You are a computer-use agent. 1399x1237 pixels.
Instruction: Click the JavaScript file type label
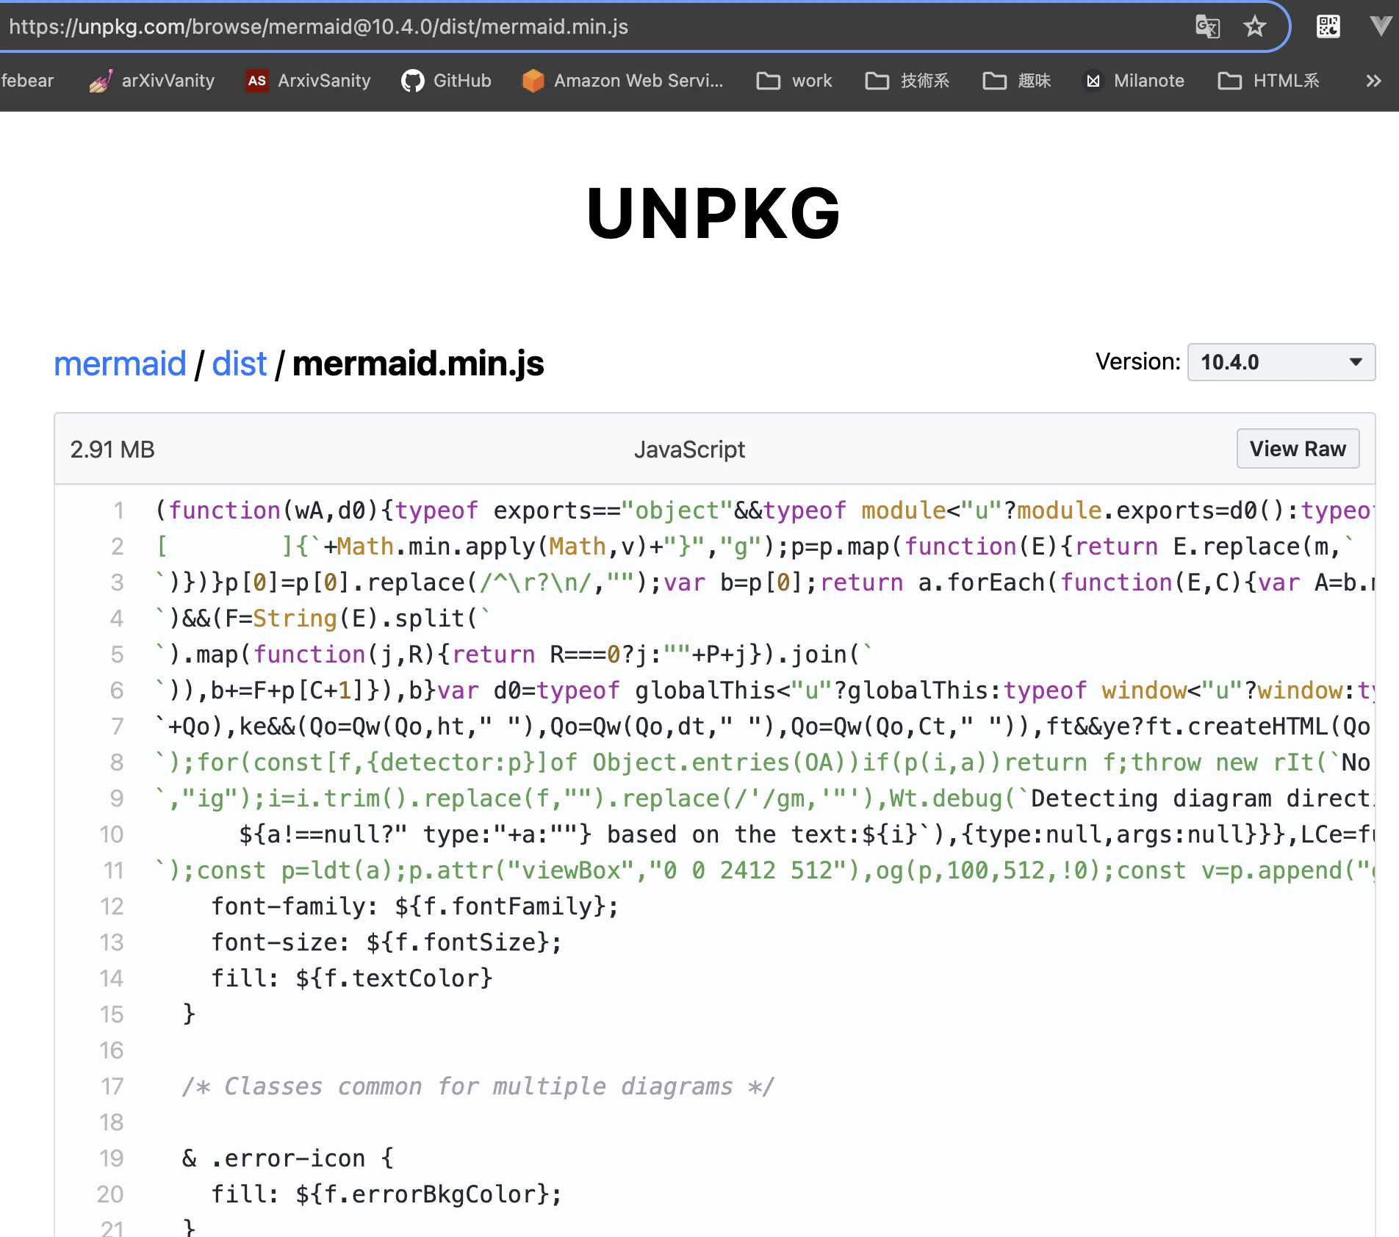689,450
